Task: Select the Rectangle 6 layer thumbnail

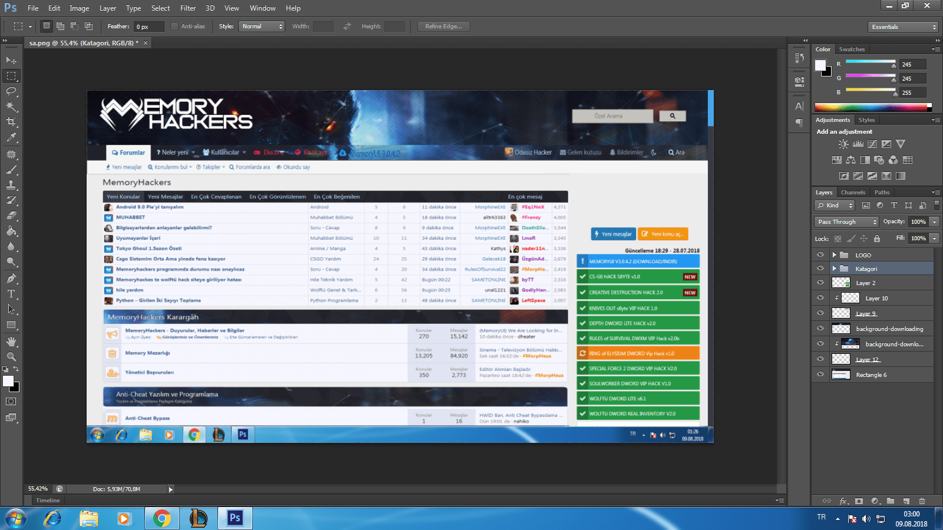Action: (x=840, y=375)
